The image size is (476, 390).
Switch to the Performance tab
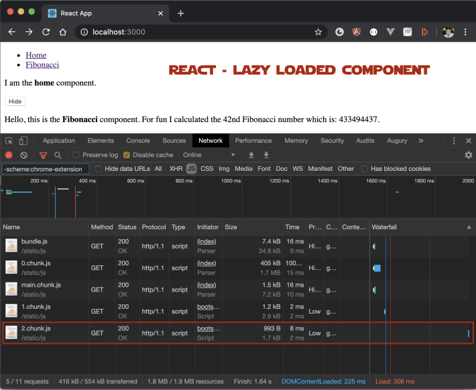[253, 141]
